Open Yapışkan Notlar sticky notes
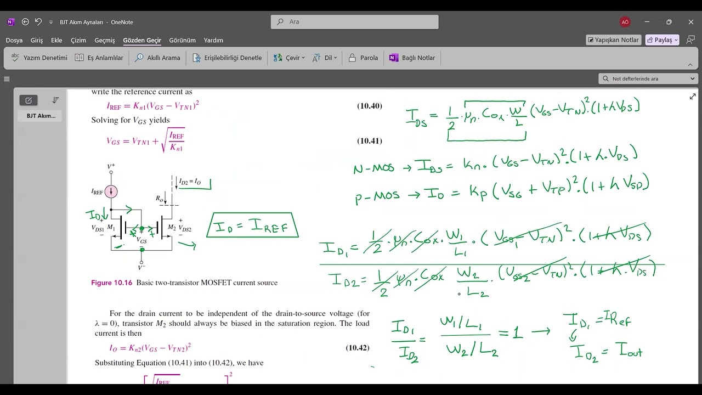The image size is (702, 395). pyautogui.click(x=613, y=40)
